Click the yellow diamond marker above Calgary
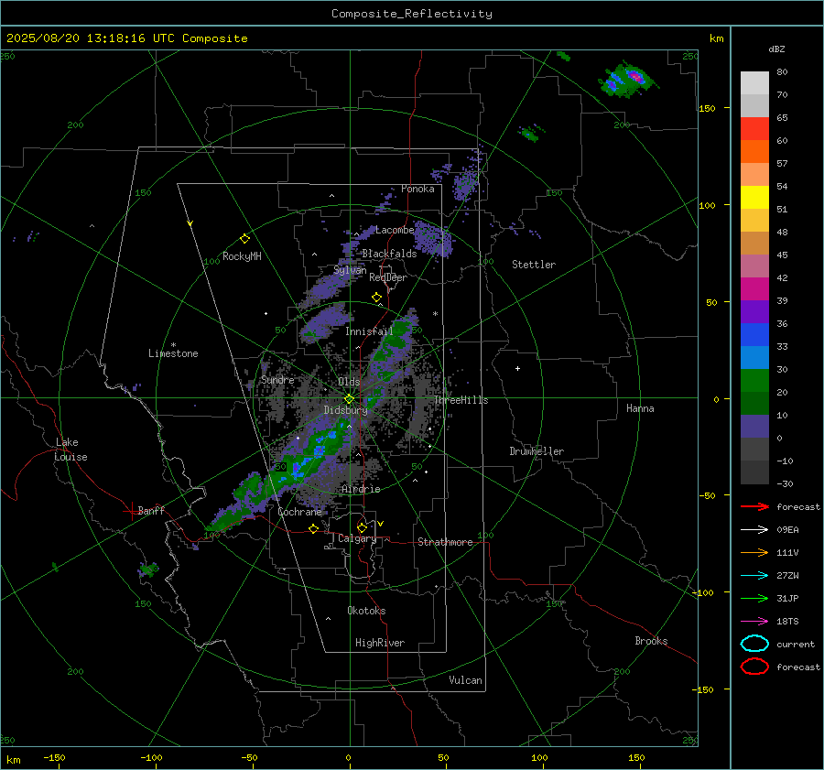The width and height of the screenshot is (824, 770). tap(362, 527)
